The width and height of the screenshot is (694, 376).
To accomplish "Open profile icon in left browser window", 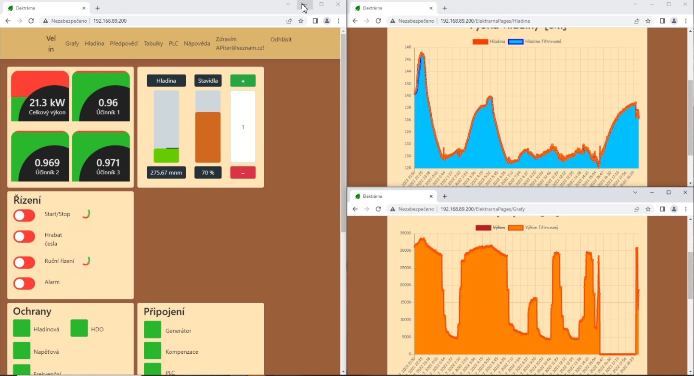I will click(327, 21).
